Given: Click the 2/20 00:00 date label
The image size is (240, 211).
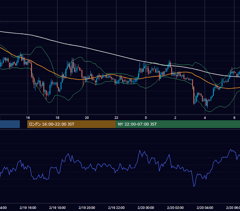Looking at the screenshot, I should [146, 207].
